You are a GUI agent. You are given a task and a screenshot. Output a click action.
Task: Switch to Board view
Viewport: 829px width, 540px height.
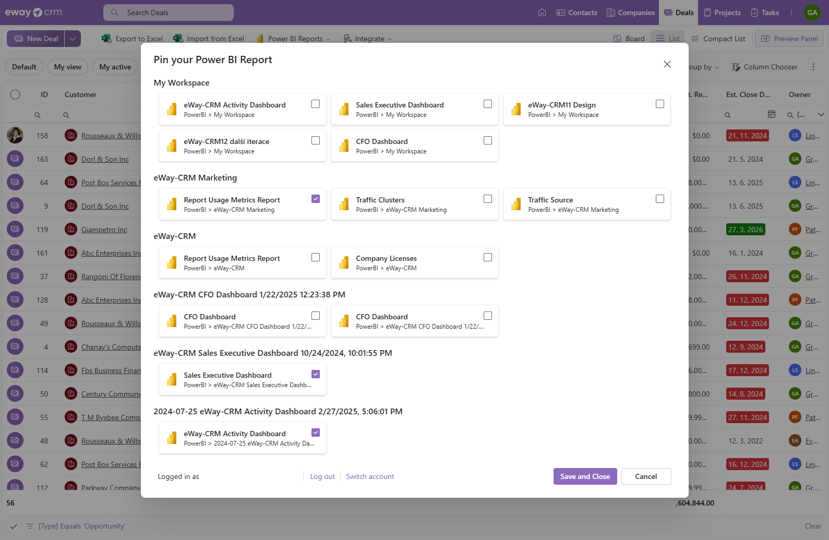(629, 39)
